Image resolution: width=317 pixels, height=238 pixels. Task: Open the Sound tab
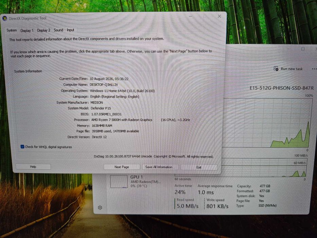58,30
